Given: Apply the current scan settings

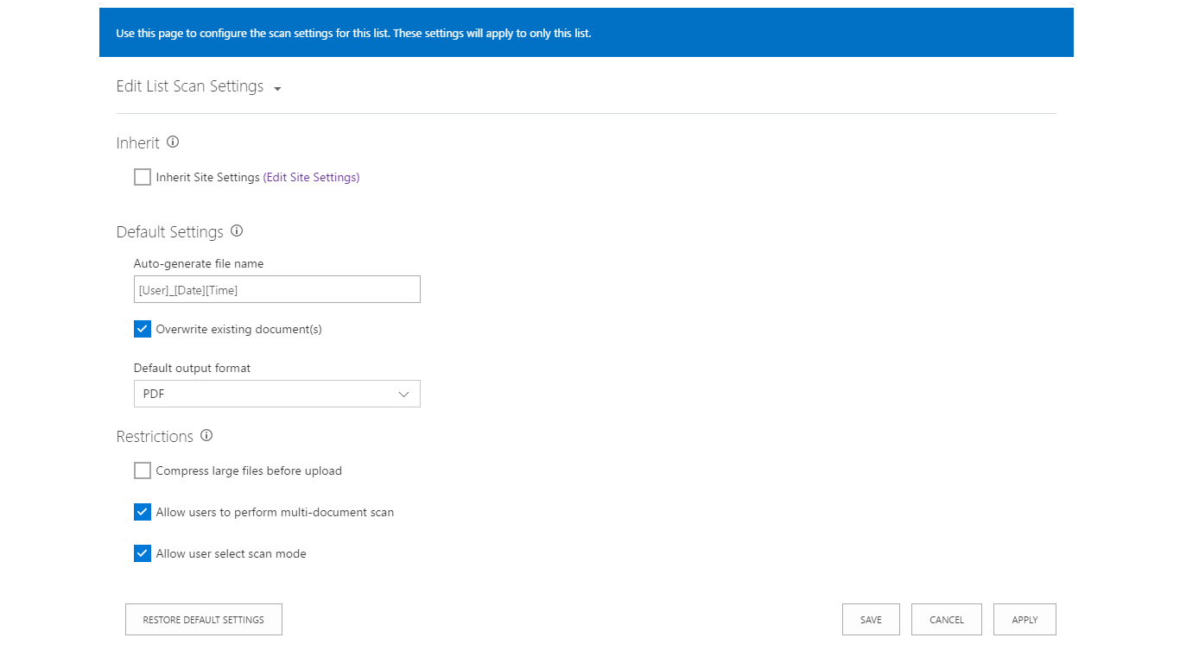Looking at the screenshot, I should 1025,620.
